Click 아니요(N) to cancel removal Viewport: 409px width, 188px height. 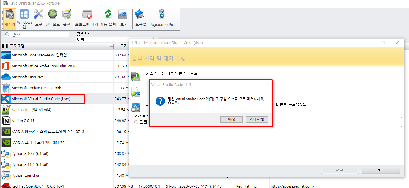[257, 119]
